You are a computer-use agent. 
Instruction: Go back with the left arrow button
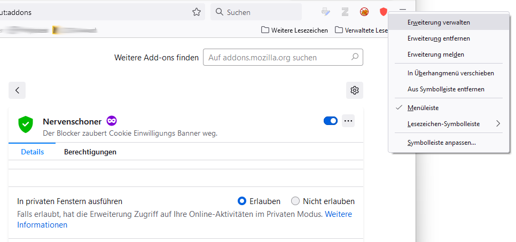coord(17,90)
